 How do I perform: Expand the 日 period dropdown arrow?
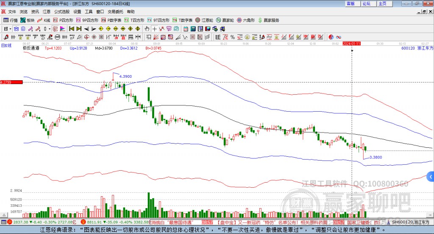pyautogui.click(x=10, y=29)
